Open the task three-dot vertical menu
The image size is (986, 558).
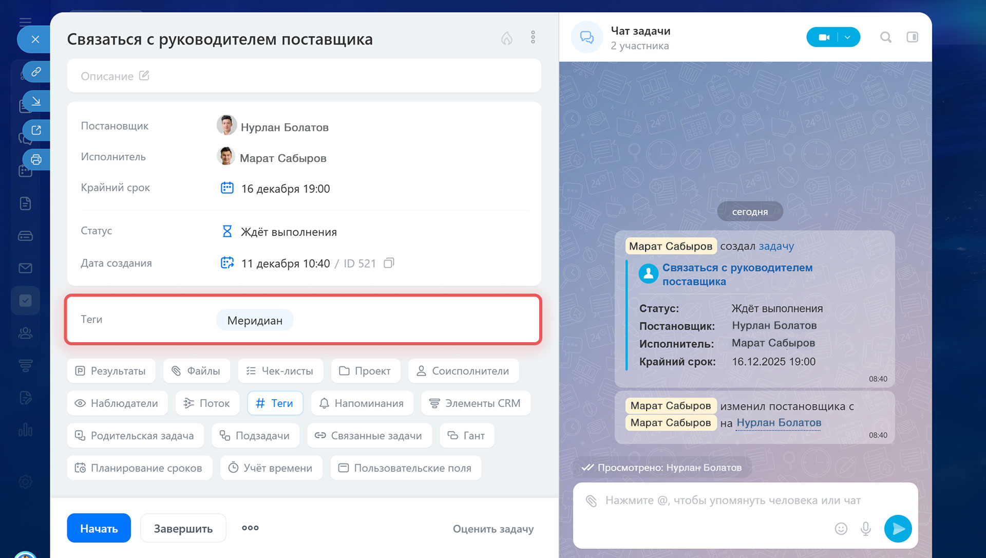(x=533, y=37)
